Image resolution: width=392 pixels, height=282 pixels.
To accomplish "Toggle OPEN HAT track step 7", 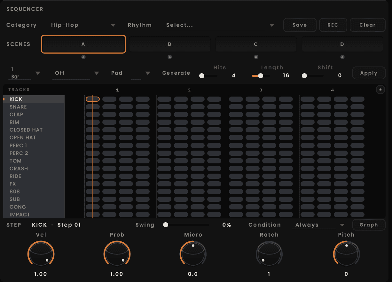I will click(198, 137).
